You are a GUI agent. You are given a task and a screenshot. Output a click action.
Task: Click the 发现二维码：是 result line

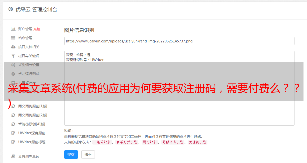pyautogui.click(x=78, y=55)
